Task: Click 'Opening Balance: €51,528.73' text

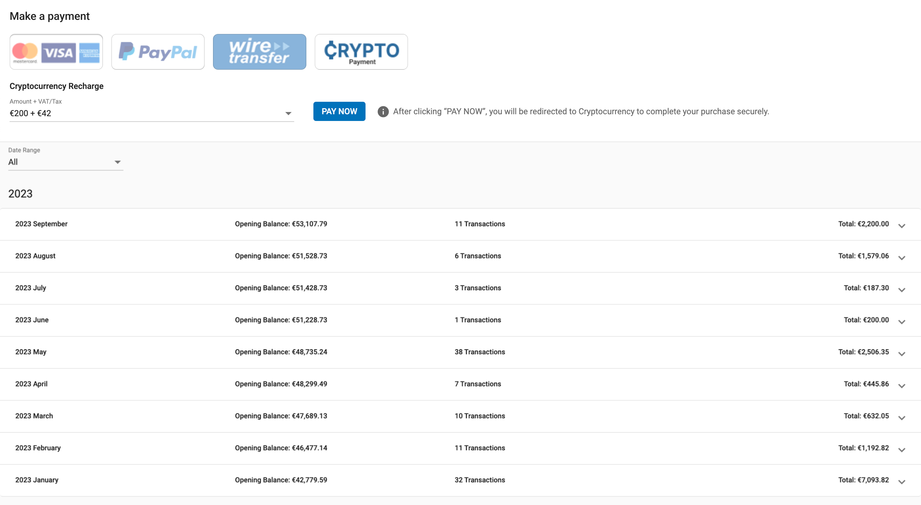Action: [x=281, y=256]
